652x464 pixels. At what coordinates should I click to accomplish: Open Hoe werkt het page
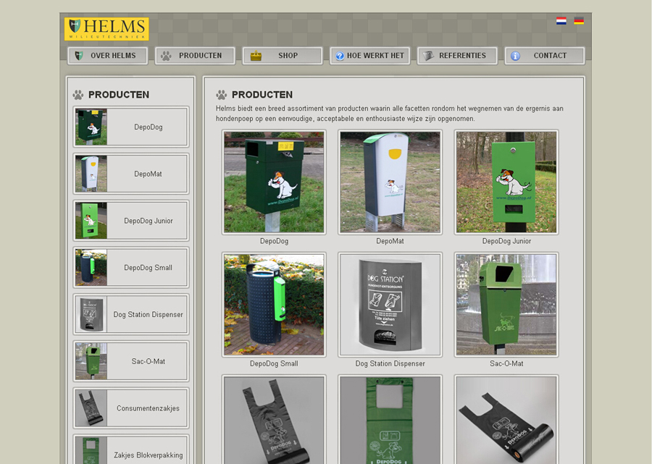coord(369,56)
